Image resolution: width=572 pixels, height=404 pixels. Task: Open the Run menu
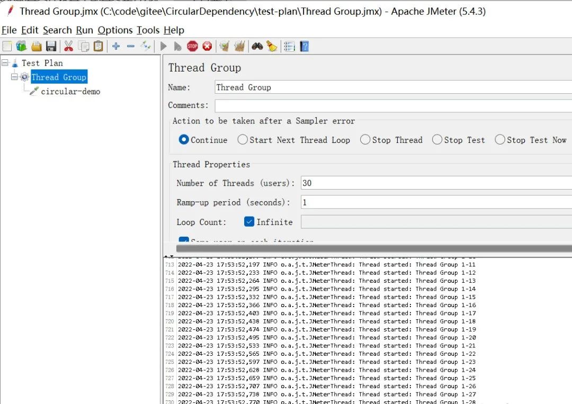click(x=84, y=30)
